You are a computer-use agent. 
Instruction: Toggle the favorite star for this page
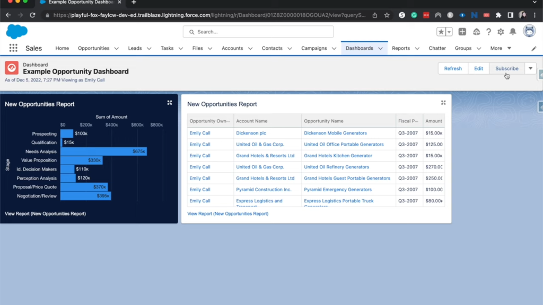(x=441, y=31)
